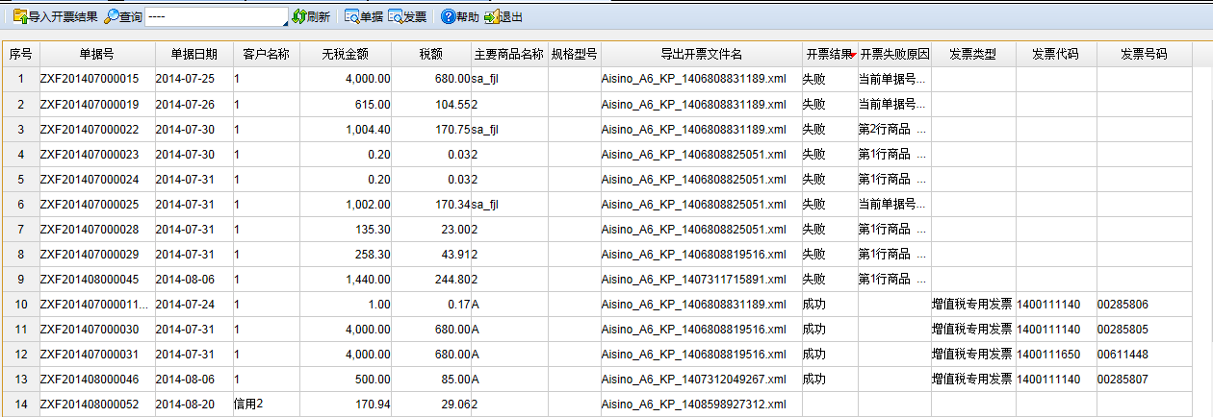This screenshot has width=1213, height=417.
Task: Select the row with customer 信用2
Action: click(x=248, y=404)
